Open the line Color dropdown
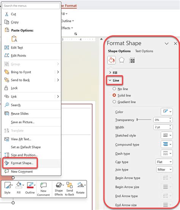Viewport: 180px width, 210px height. 167,111
